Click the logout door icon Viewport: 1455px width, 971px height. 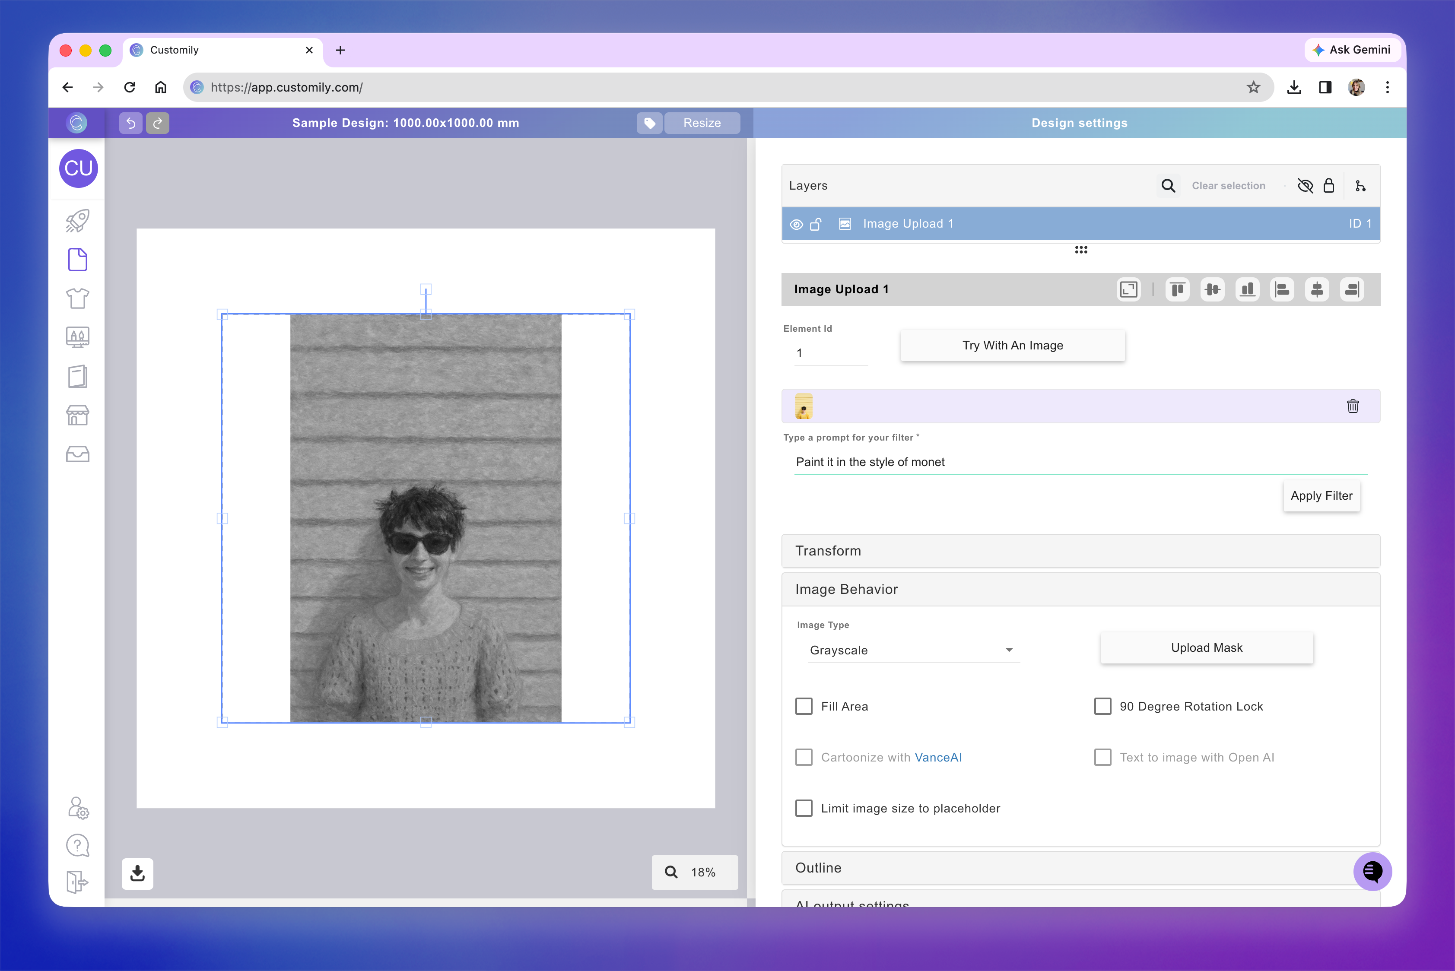[x=77, y=882]
